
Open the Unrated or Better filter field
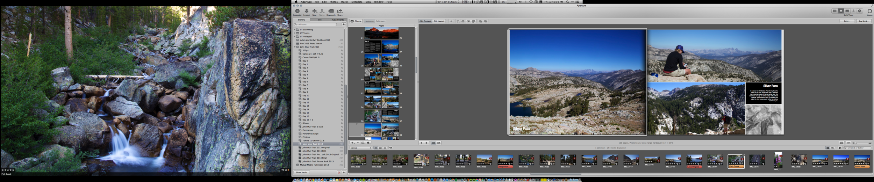pyautogui.click(x=857, y=148)
